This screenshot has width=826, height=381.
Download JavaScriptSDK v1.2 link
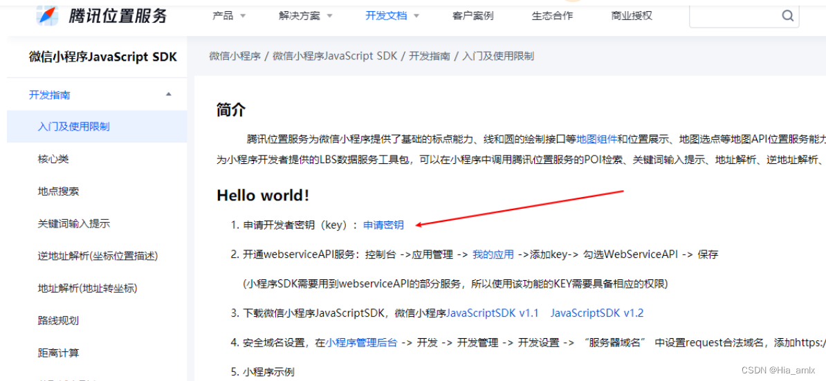click(597, 313)
